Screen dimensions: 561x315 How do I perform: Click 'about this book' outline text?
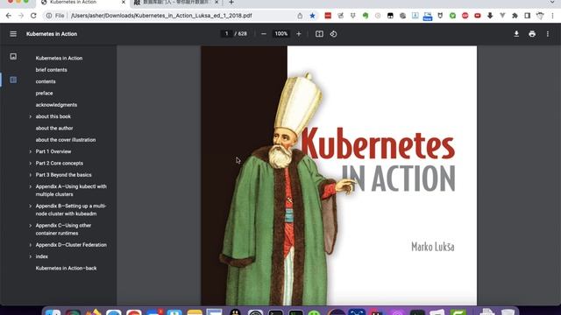pyautogui.click(x=53, y=116)
